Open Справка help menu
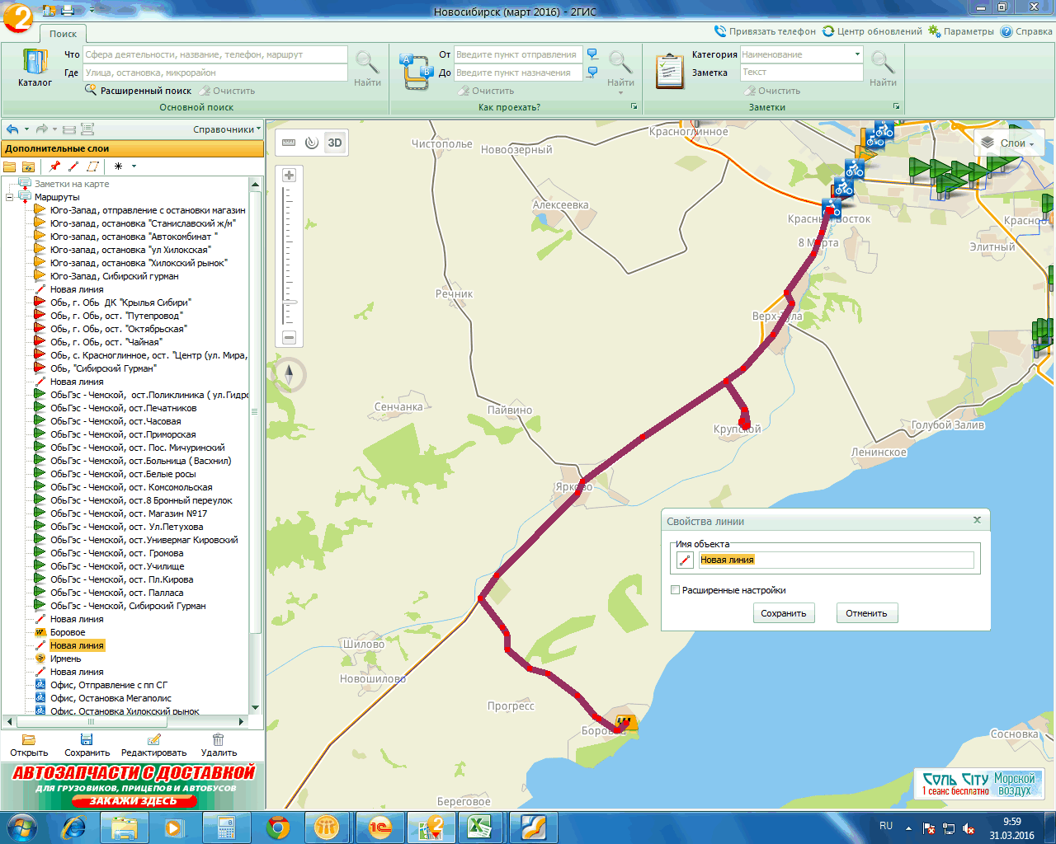The height and width of the screenshot is (844, 1056). click(x=1026, y=31)
